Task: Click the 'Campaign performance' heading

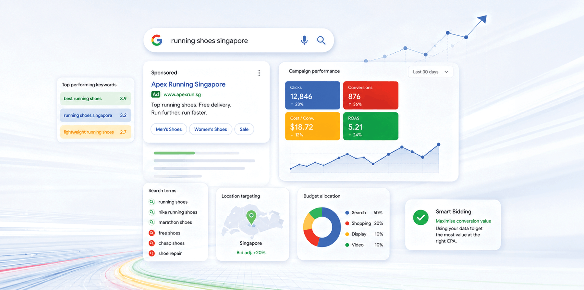Action: (314, 71)
